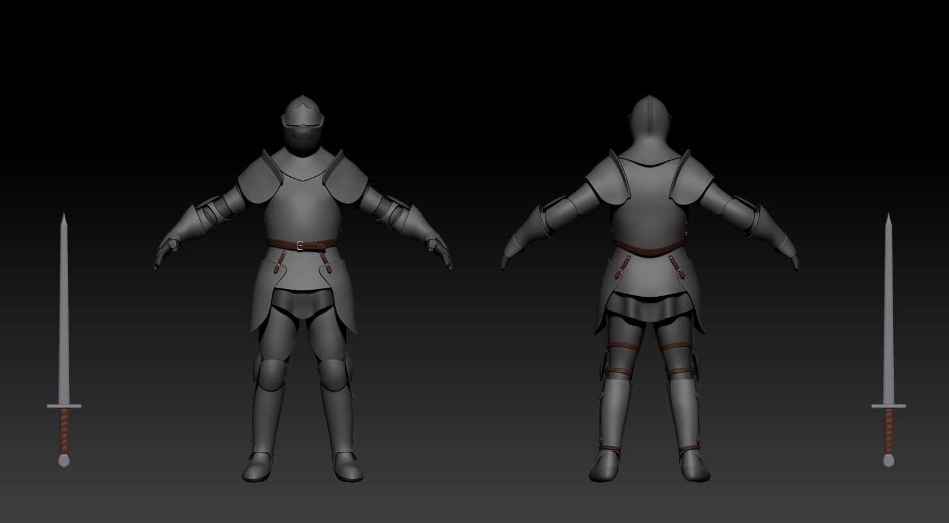Select the front knight's belt buckle
The width and height of the screenshot is (949, 523).
point(299,245)
